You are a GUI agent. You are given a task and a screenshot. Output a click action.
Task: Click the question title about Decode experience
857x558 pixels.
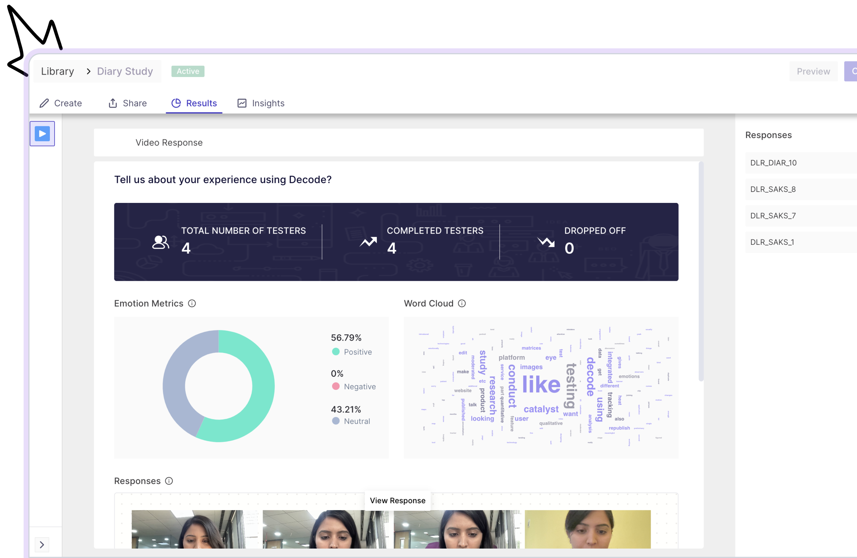coord(223,180)
